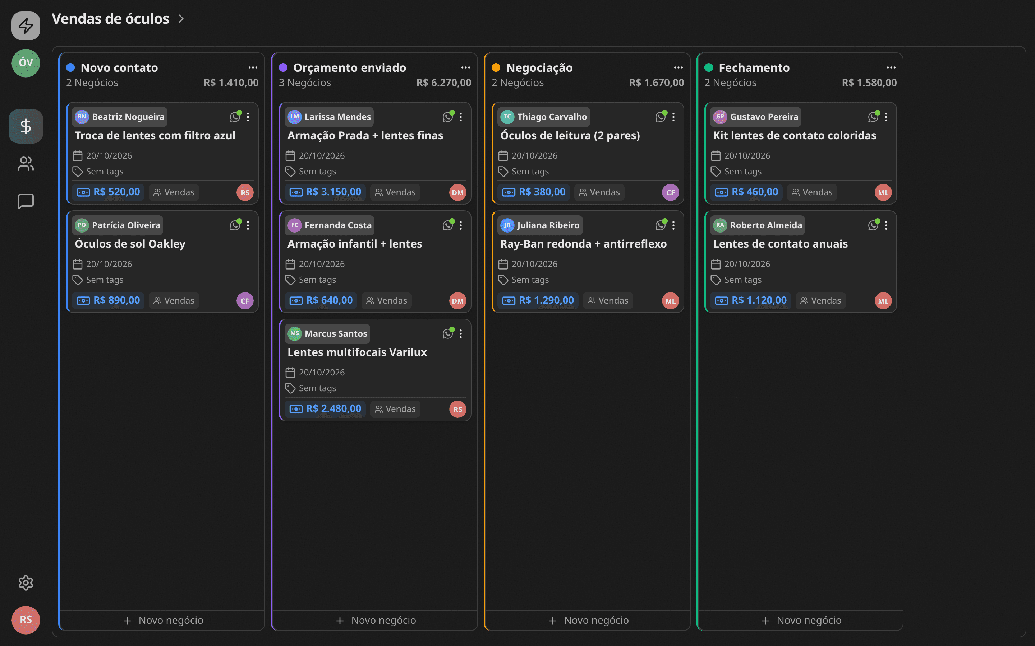Open the three-dot menu on Roberto Almeida card
This screenshot has height=646, width=1035.
click(x=886, y=225)
